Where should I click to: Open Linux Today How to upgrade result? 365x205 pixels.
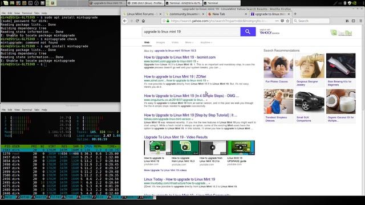[180, 179]
